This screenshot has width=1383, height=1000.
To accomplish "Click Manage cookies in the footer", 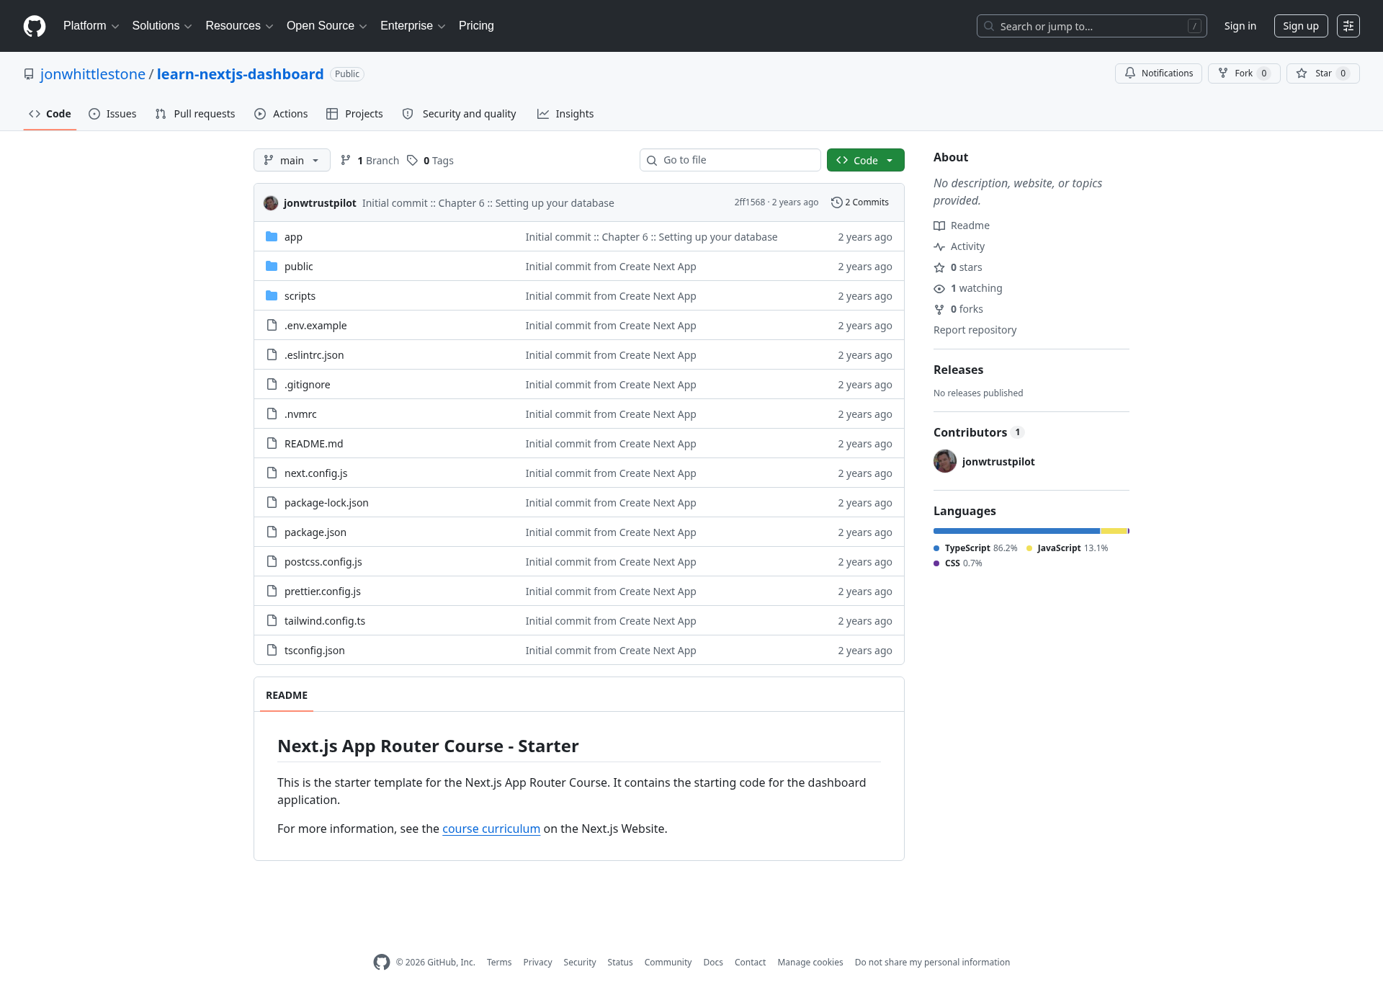I will pyautogui.click(x=810, y=963).
